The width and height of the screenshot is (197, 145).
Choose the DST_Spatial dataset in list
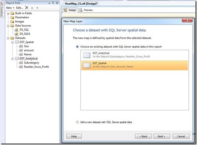134,65
